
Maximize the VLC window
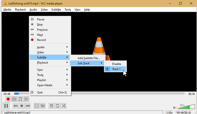(x=180, y=3)
